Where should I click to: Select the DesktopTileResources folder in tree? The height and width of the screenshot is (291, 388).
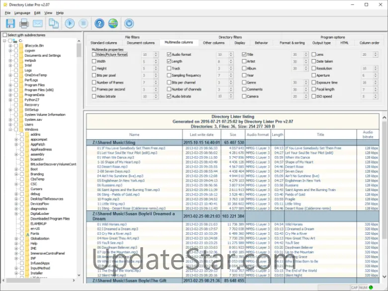47,199
